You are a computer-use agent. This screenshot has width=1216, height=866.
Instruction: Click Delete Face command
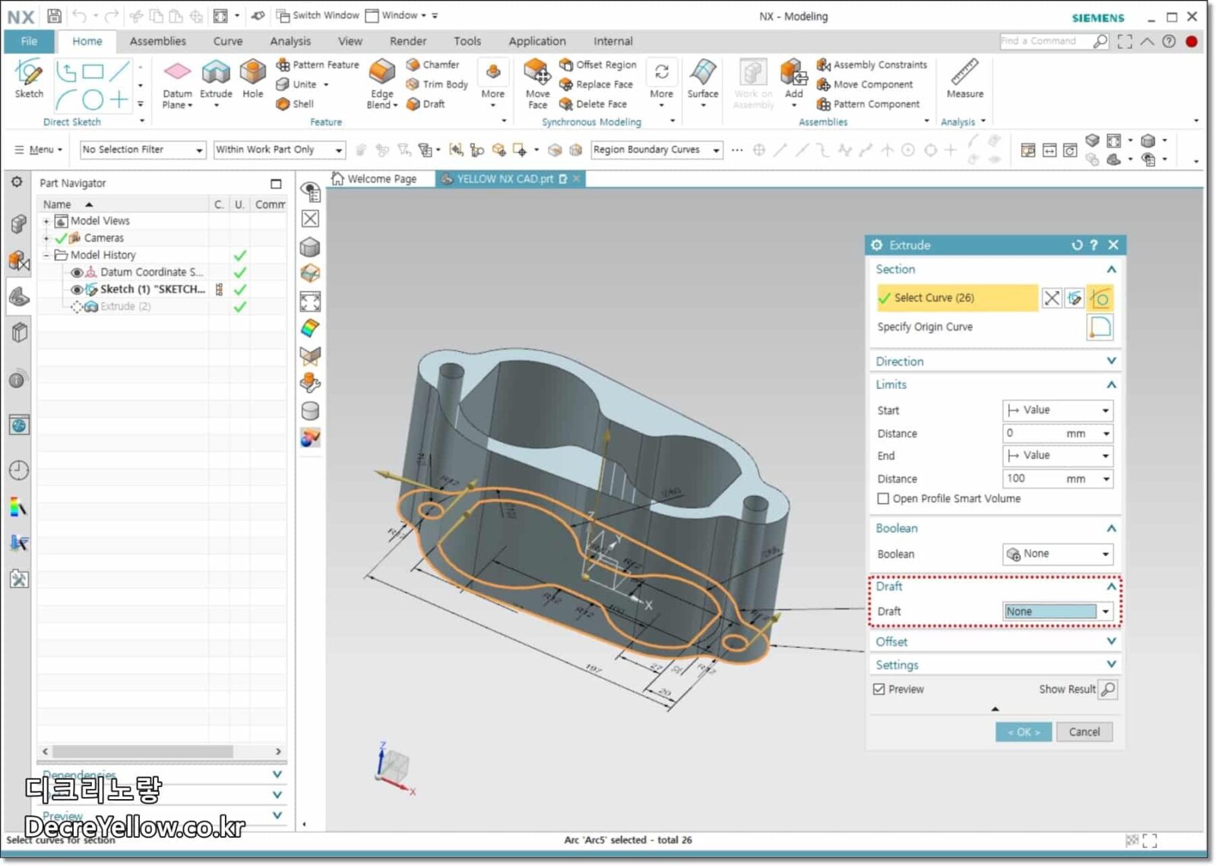tap(593, 104)
